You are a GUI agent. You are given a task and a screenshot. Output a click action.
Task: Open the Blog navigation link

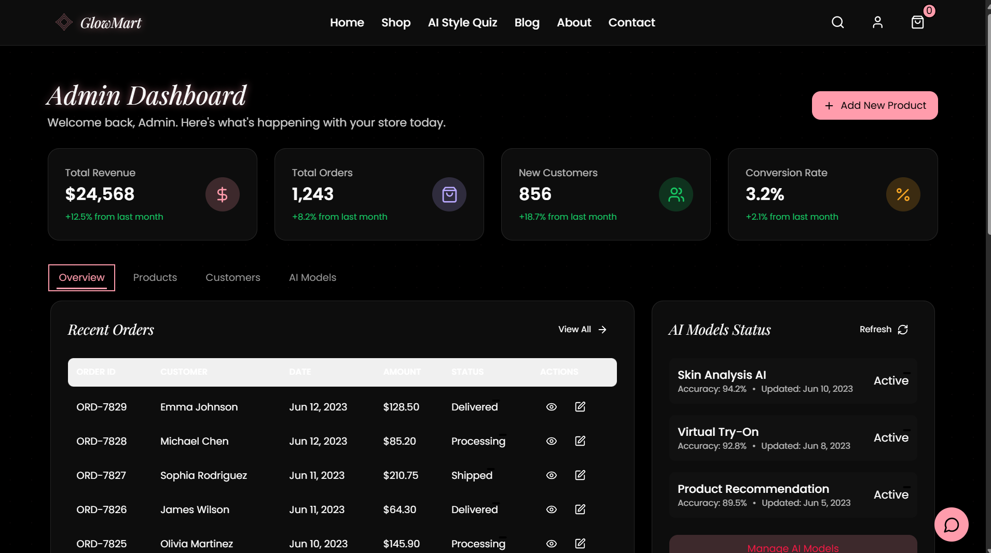pos(527,22)
